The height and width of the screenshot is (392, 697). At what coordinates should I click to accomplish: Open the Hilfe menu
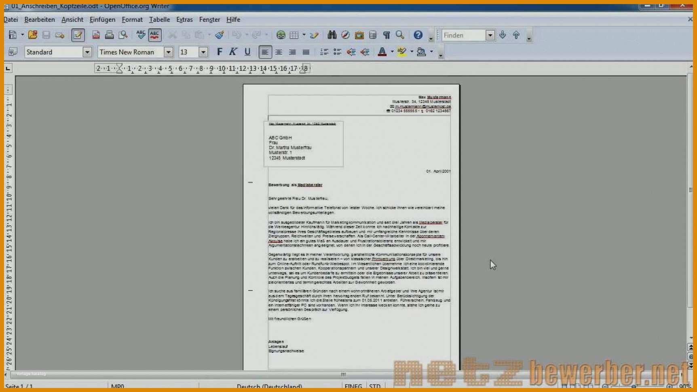233,19
